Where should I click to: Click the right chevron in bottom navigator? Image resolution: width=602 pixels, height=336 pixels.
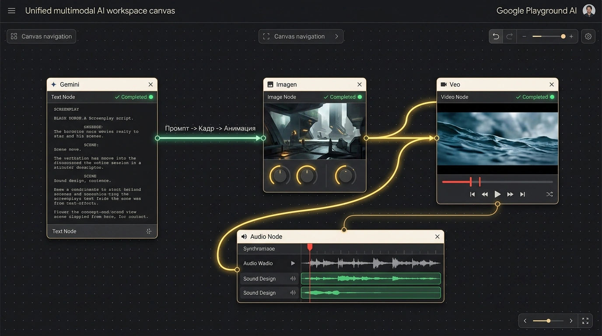point(571,321)
